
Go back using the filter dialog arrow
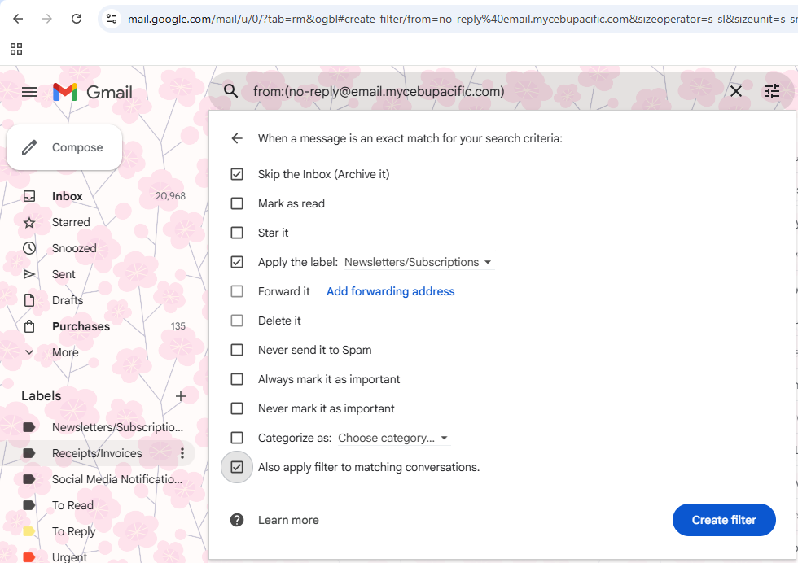click(237, 138)
